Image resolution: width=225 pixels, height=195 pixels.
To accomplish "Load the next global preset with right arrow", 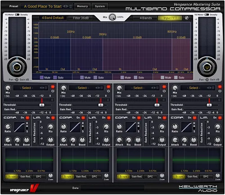I will pos(67,6).
